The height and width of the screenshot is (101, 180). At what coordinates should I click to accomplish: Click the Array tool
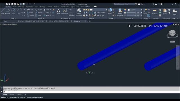[46, 15]
